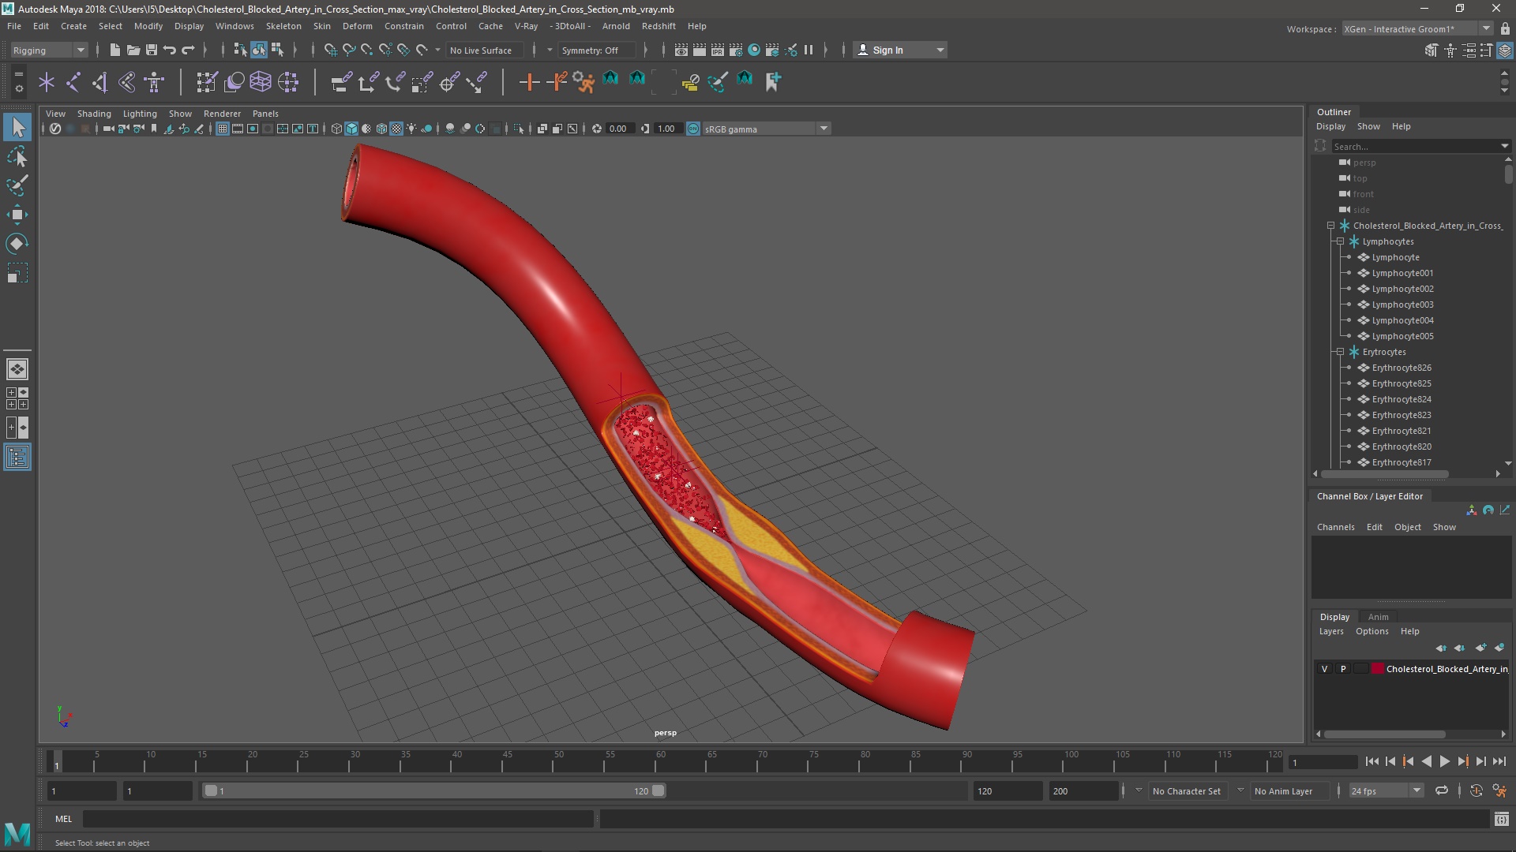Click the Go to start of playback range button
This screenshot has width=1516, height=852.
tap(1372, 761)
